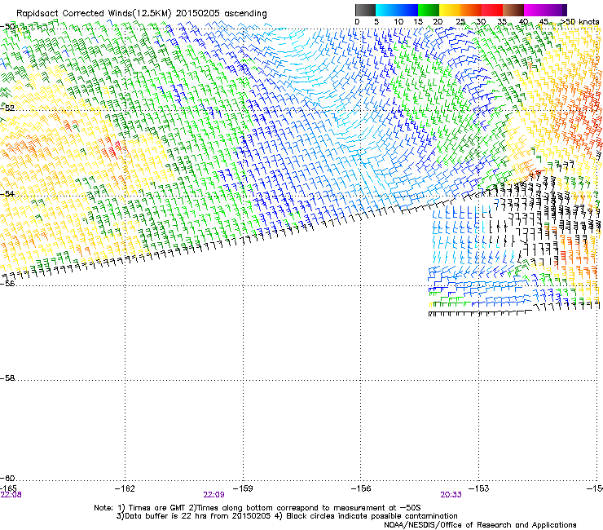Click the -156 longitude label
The height and width of the screenshot is (530, 603).
pyautogui.click(x=361, y=488)
